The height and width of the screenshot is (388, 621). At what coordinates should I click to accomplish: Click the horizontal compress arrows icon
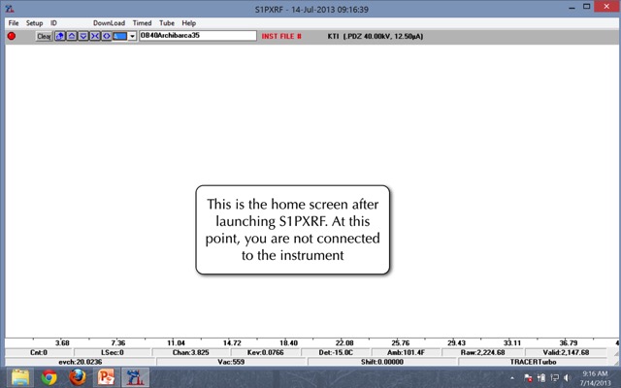pos(95,36)
